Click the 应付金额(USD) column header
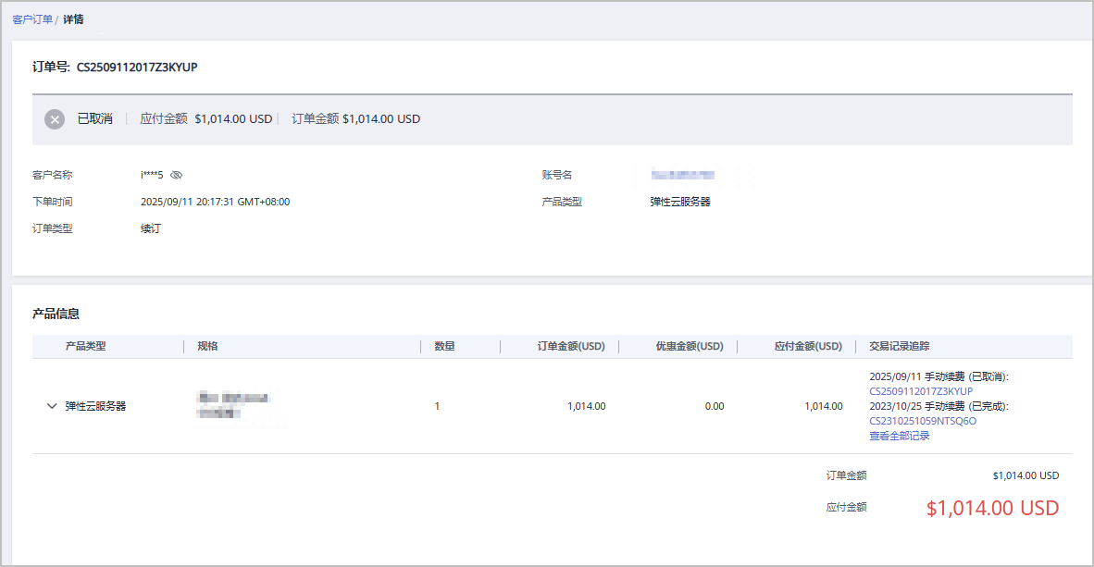The image size is (1094, 567). click(x=807, y=346)
